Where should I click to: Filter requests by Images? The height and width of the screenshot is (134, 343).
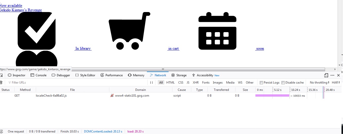(x=218, y=83)
